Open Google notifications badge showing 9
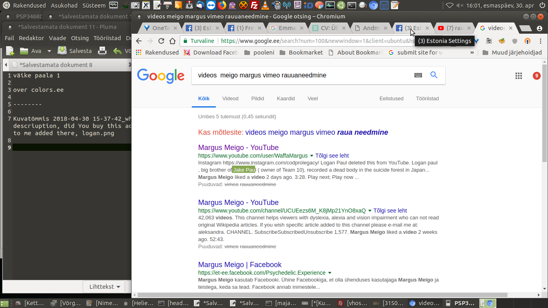This screenshot has height=308, width=548. [x=536, y=76]
